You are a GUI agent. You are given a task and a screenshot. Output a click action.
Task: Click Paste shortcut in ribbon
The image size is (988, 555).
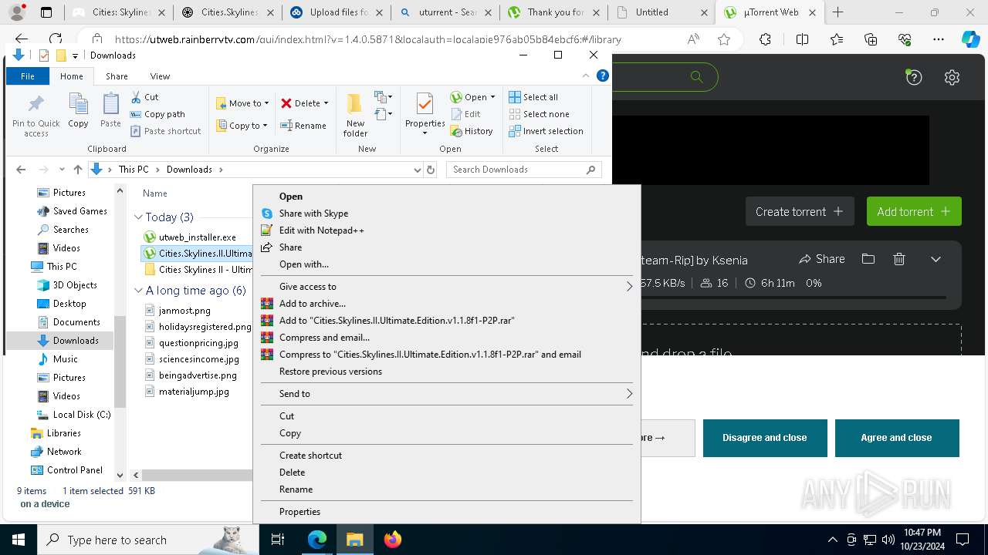pos(165,131)
